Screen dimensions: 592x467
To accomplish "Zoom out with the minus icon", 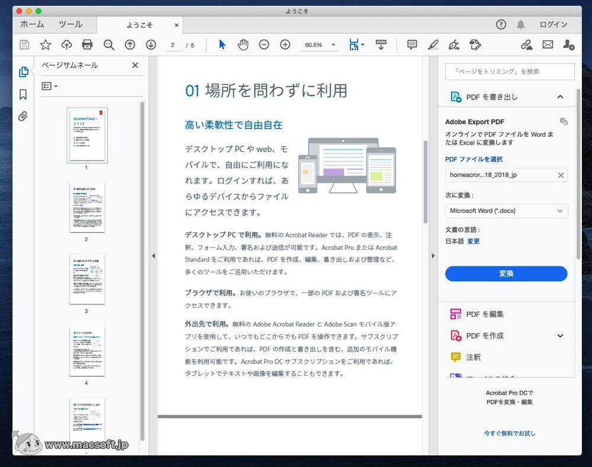I will [264, 45].
